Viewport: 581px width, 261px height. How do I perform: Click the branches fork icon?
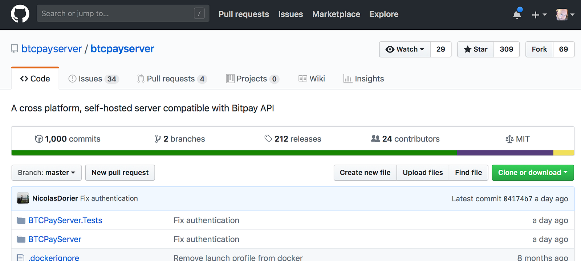click(158, 139)
